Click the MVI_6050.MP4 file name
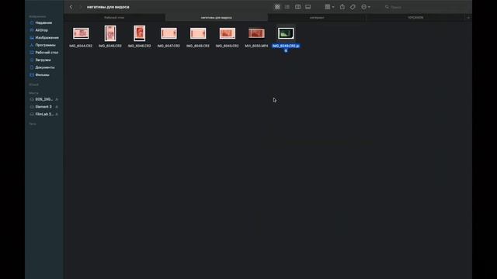497x279 pixels. tap(256, 46)
